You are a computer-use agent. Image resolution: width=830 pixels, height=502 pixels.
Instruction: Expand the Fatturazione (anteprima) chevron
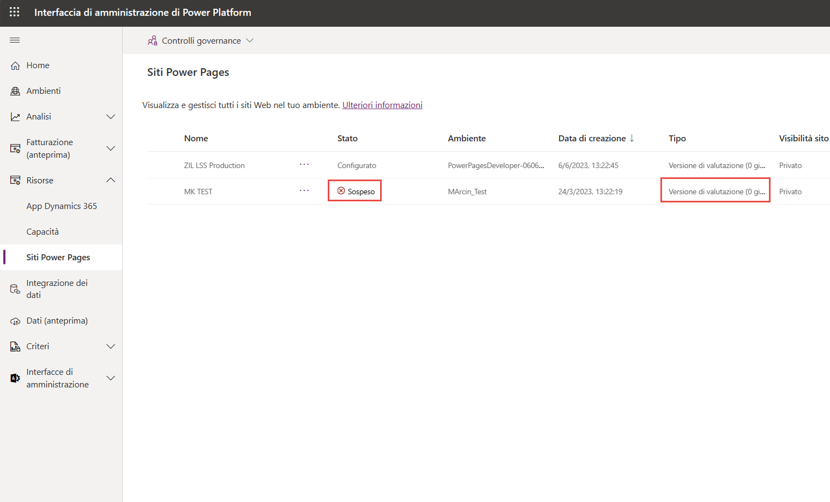[x=111, y=148]
